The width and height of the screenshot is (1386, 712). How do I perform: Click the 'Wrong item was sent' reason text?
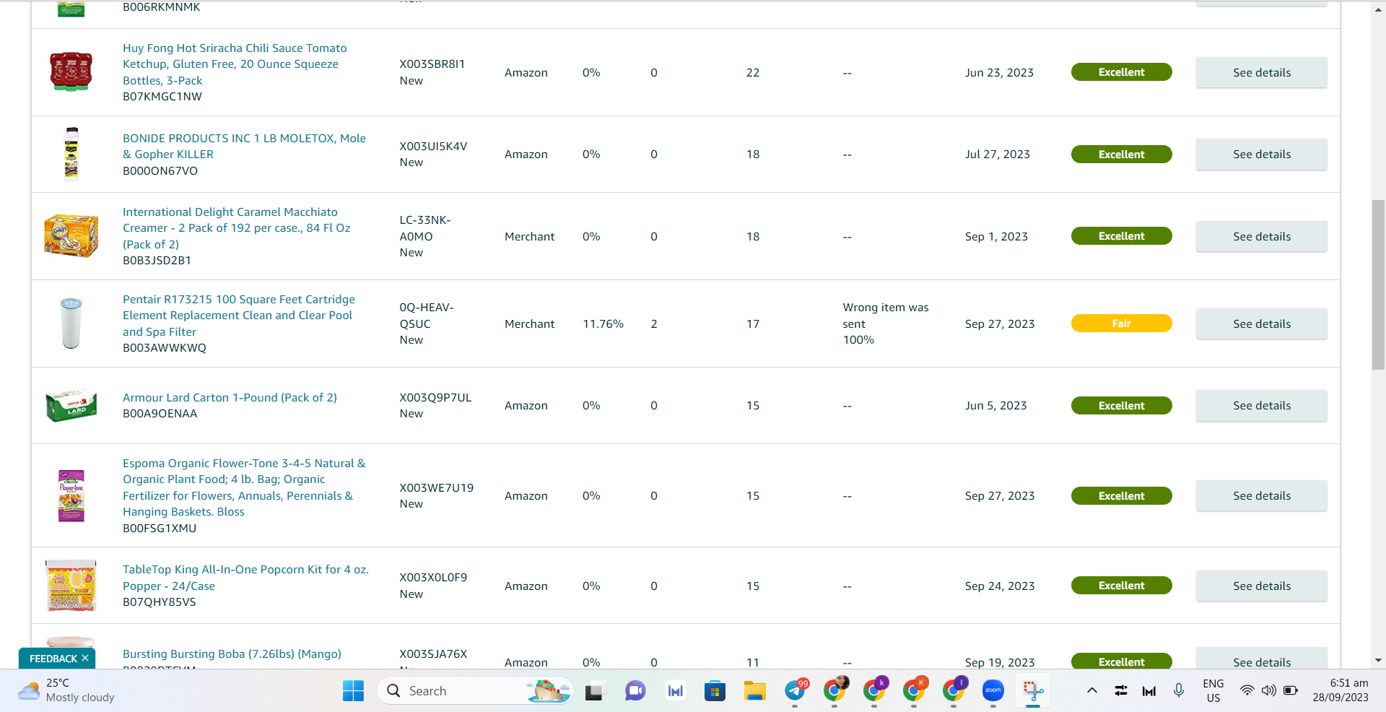pyautogui.click(x=886, y=316)
